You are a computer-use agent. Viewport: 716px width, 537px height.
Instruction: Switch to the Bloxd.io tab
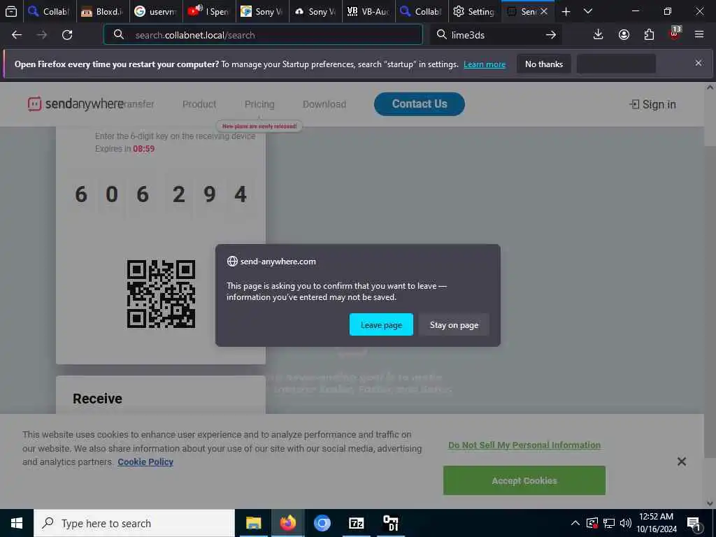(103, 11)
